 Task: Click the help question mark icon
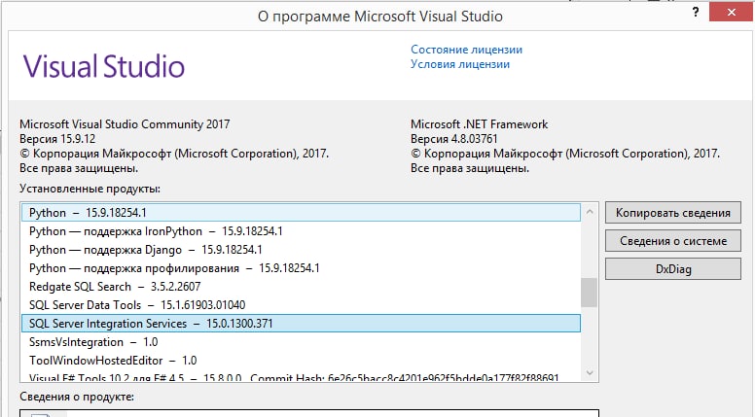point(696,13)
